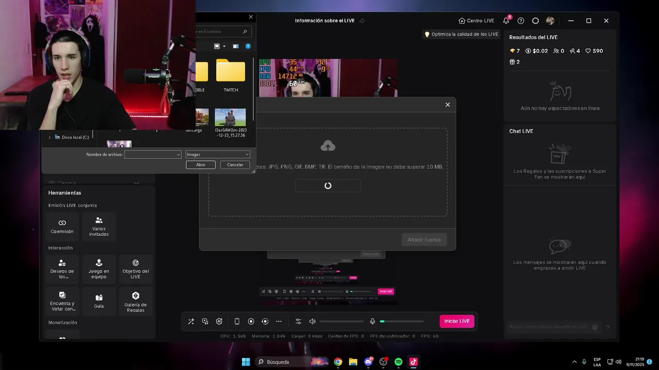The width and height of the screenshot is (659, 370).
Task: Open Google Chrome from taskbar
Action: click(x=338, y=362)
